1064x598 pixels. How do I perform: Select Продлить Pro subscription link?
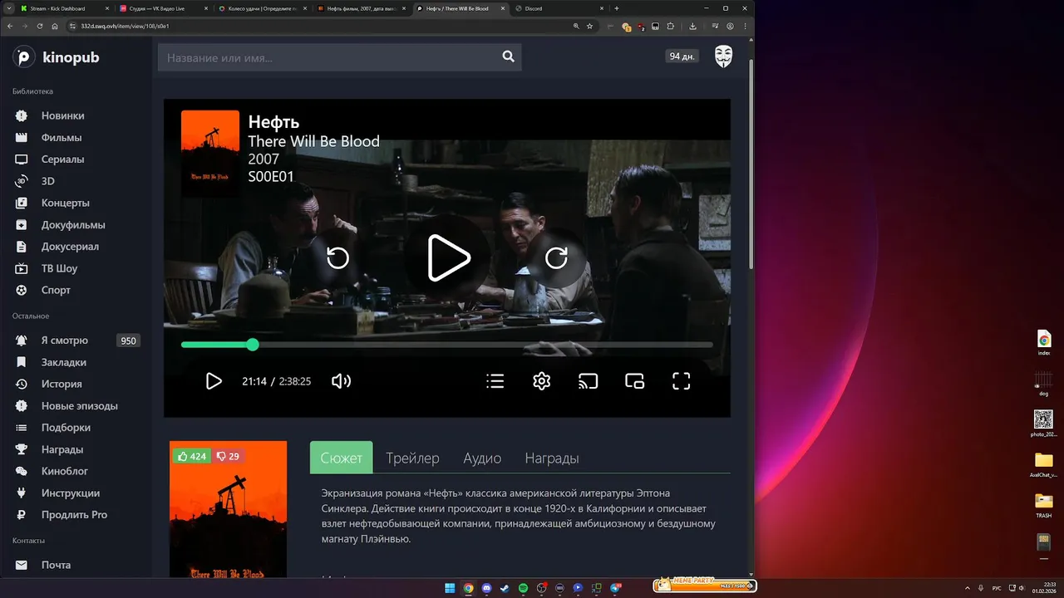[x=74, y=515]
